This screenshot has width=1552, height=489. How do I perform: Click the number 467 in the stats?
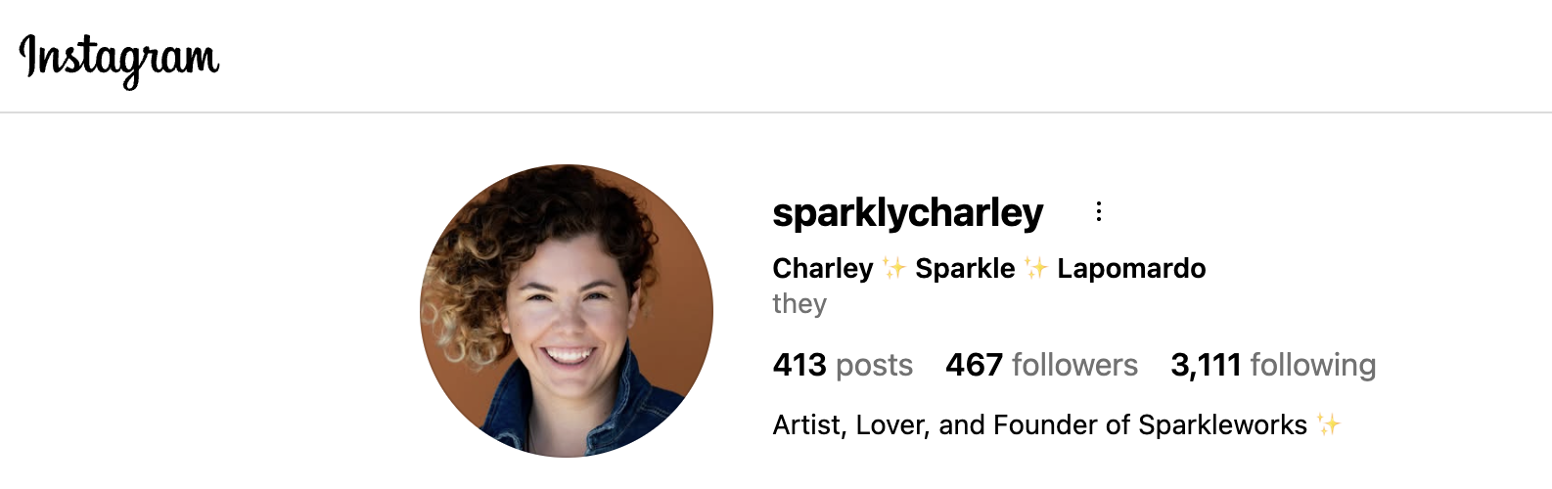(974, 365)
